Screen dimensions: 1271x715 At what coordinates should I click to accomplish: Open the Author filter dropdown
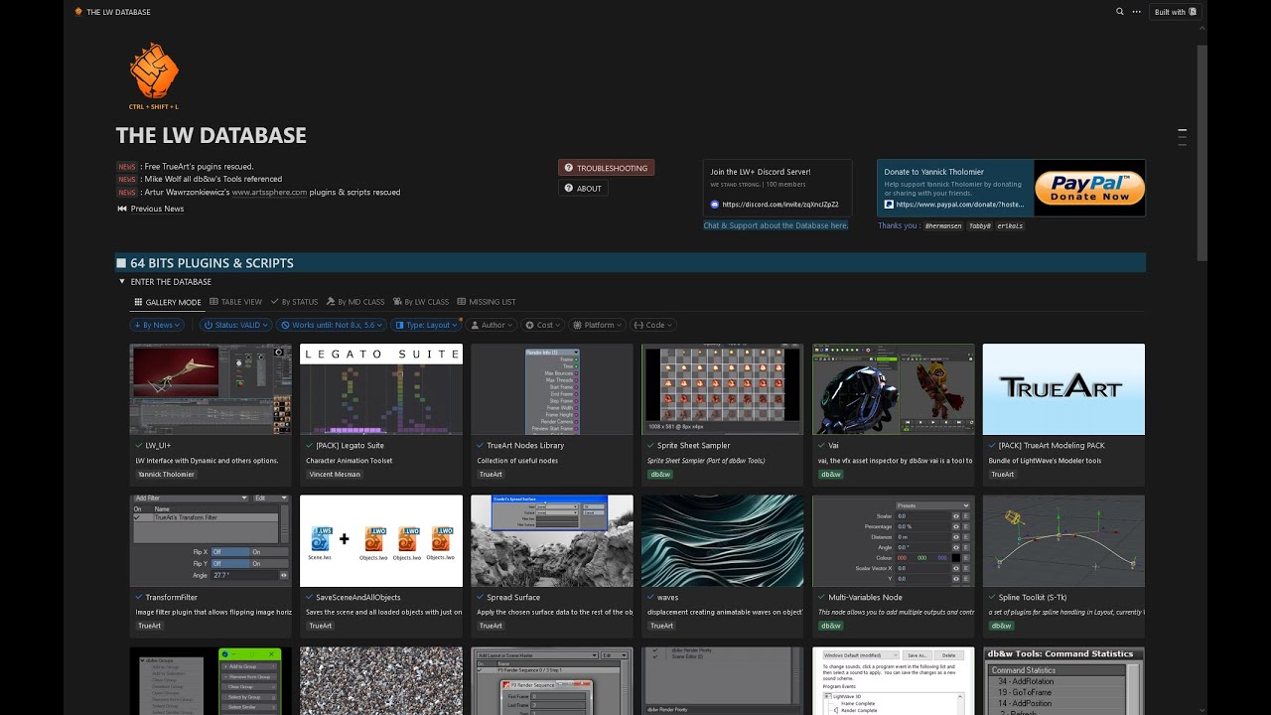click(493, 325)
